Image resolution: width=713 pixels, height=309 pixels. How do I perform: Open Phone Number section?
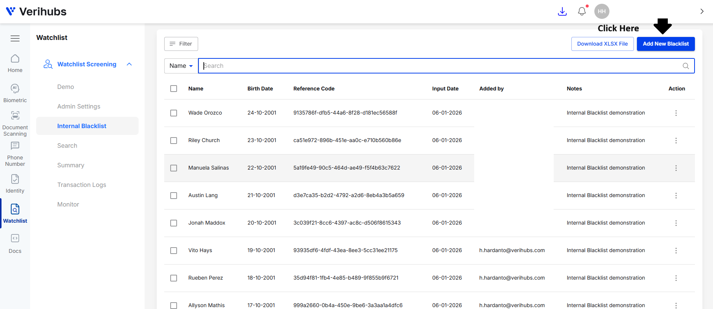[15, 154]
